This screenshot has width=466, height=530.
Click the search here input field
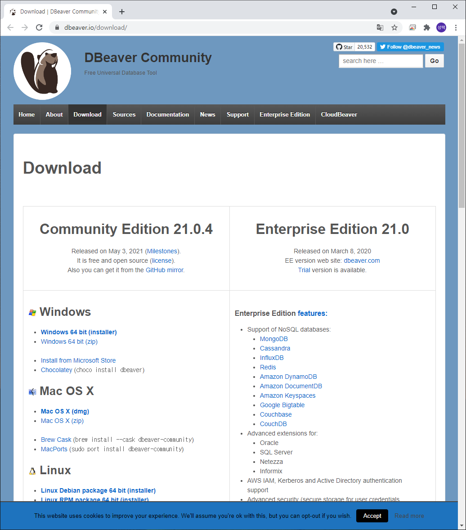click(x=381, y=61)
